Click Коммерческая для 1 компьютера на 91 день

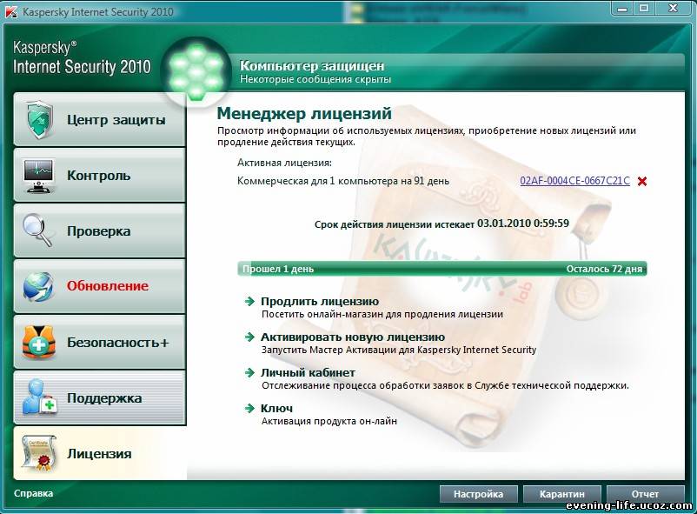point(343,181)
